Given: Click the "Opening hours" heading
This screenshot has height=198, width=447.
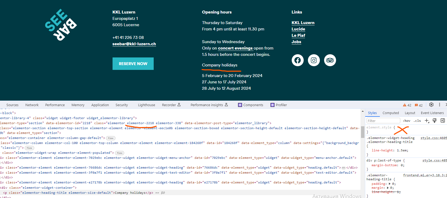Looking at the screenshot, I should (x=217, y=12).
